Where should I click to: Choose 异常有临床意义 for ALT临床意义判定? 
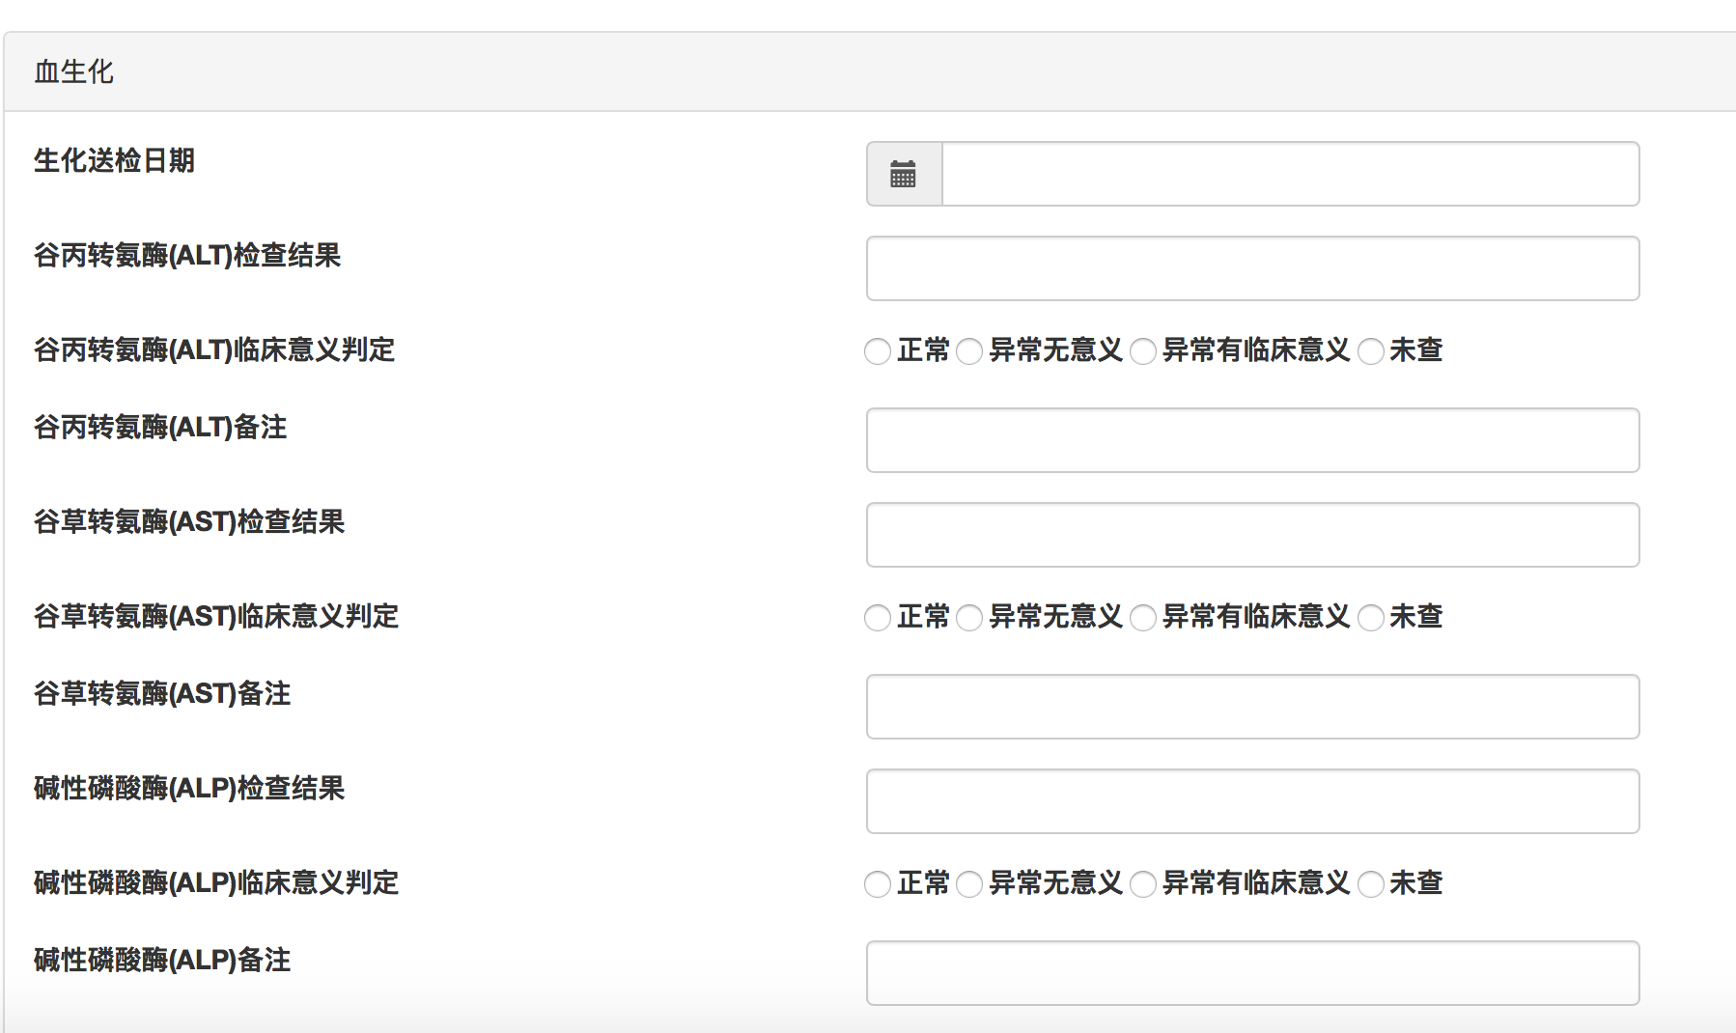[x=1143, y=351]
